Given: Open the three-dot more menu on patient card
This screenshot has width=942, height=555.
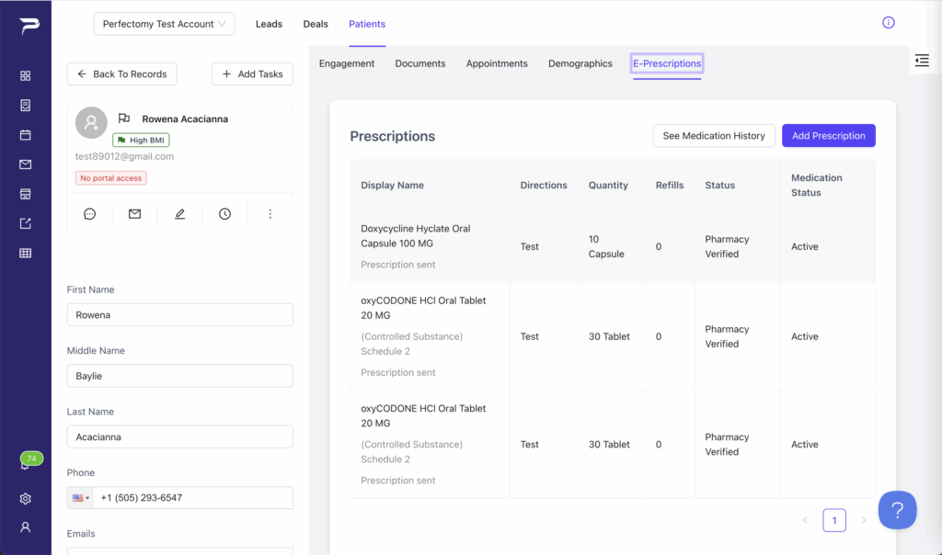Looking at the screenshot, I should pos(270,214).
